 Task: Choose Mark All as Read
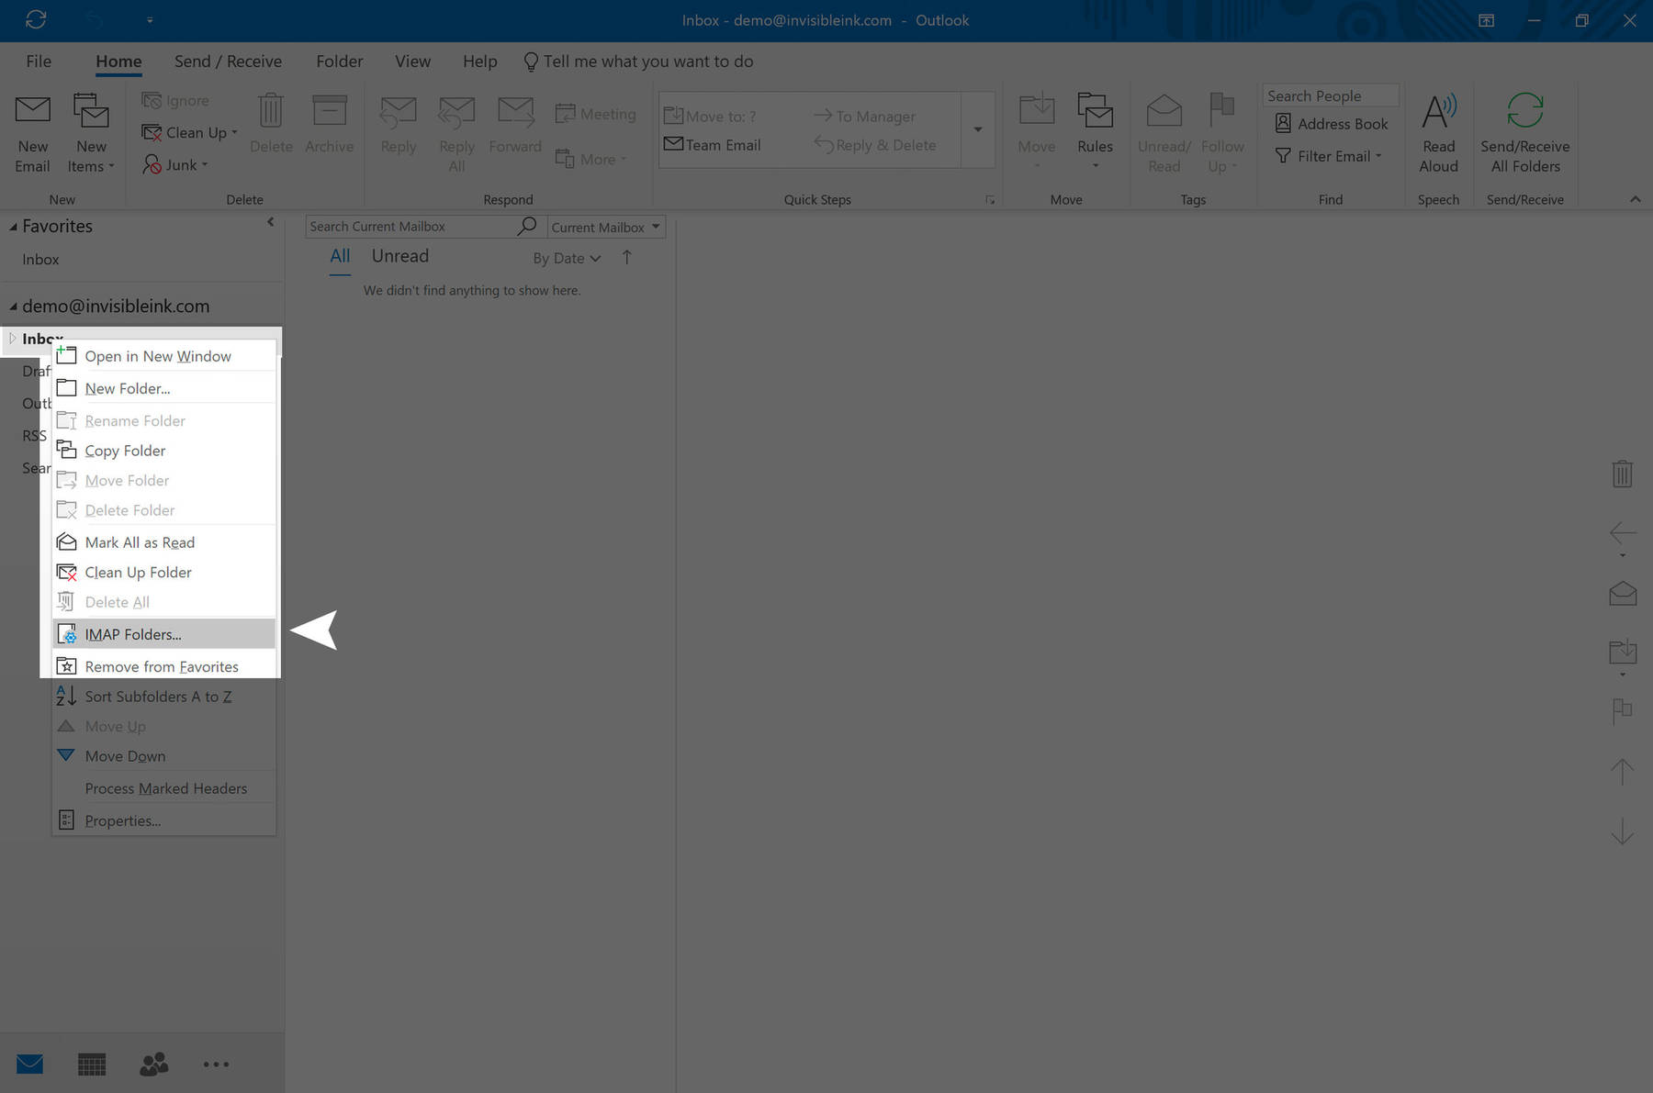pyautogui.click(x=164, y=542)
